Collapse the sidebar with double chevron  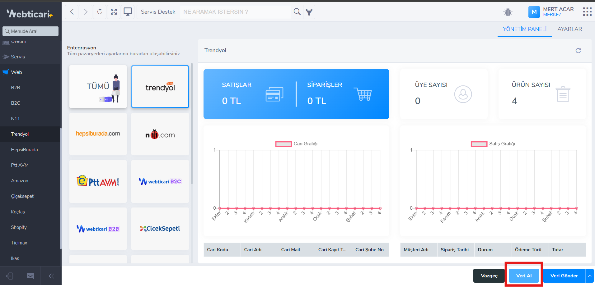(51, 276)
